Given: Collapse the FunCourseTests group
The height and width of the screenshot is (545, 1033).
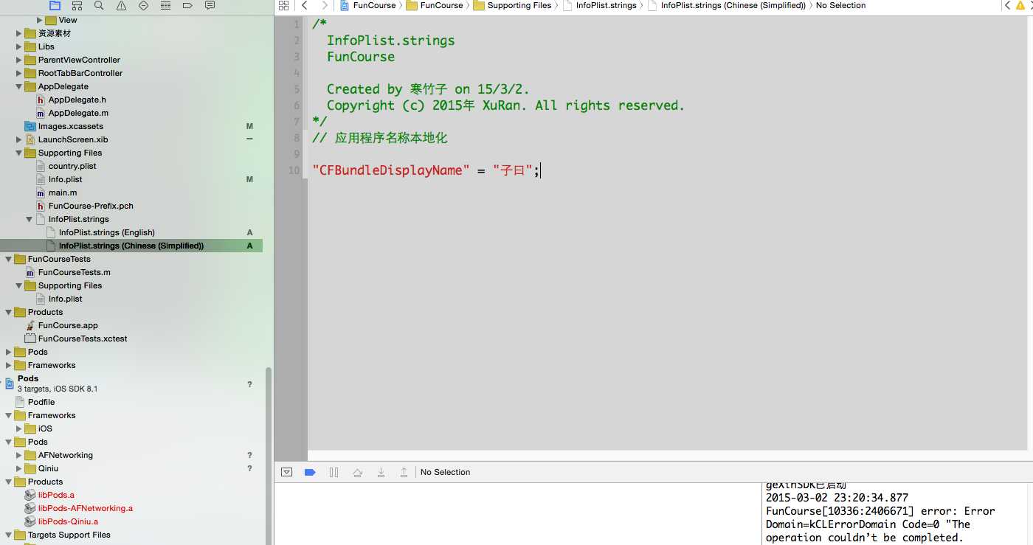Looking at the screenshot, I should [x=9, y=259].
